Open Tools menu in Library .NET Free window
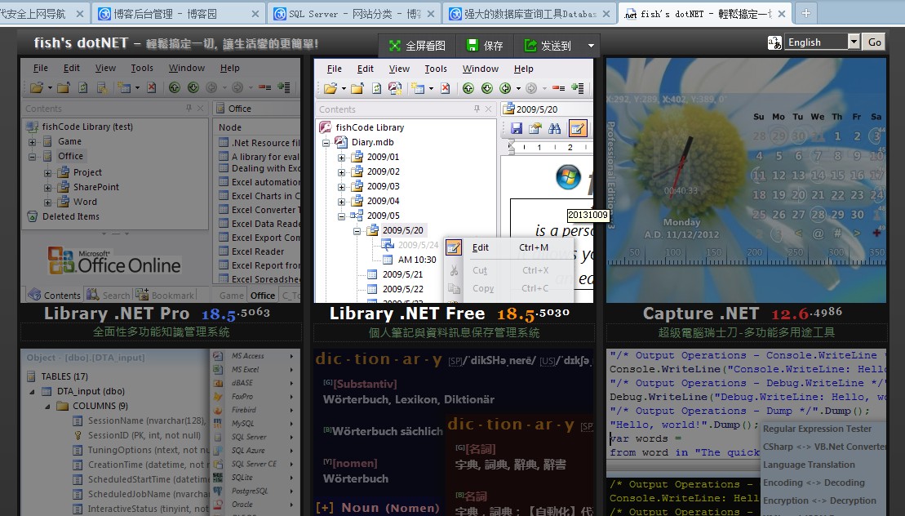Image resolution: width=905 pixels, height=516 pixels. (x=436, y=69)
